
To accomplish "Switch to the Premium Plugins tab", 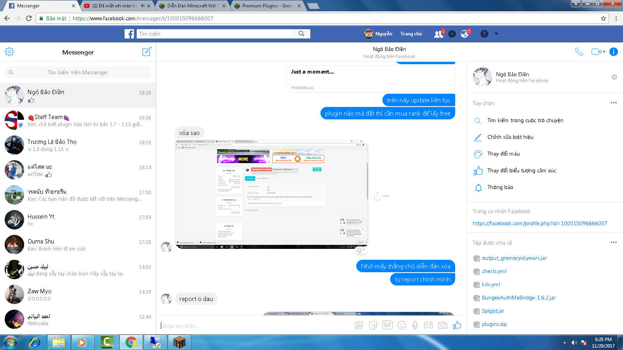I will (x=267, y=6).
